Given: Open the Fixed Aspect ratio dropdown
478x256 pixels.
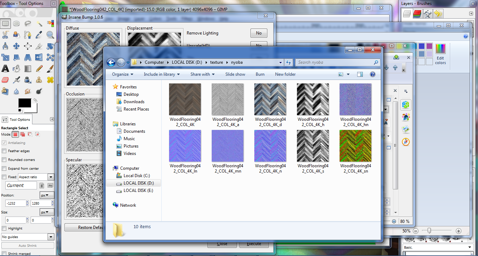Looking at the screenshot, I should 50,177.
